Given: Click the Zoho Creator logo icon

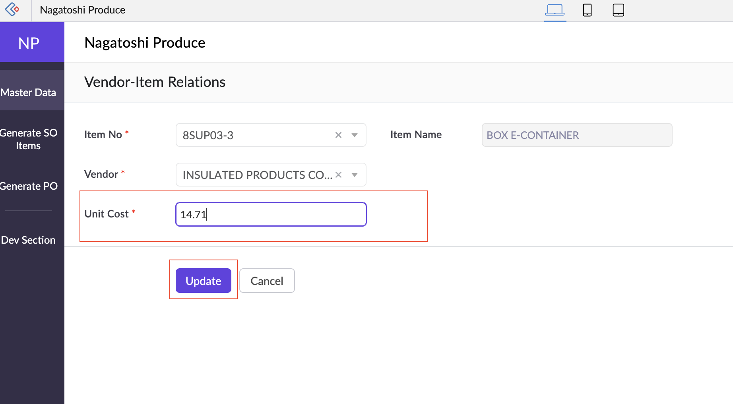Looking at the screenshot, I should point(12,10).
